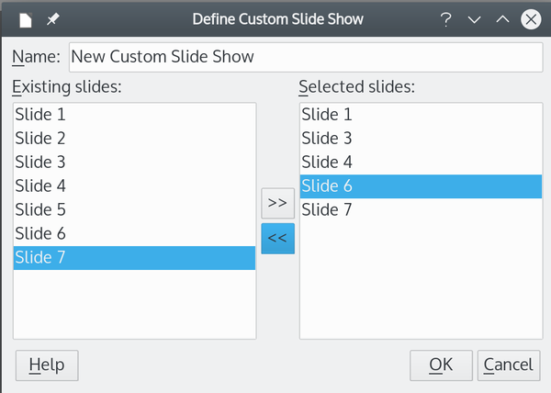Open the question mark help icon
The width and height of the screenshot is (551, 393).
pyautogui.click(x=445, y=19)
